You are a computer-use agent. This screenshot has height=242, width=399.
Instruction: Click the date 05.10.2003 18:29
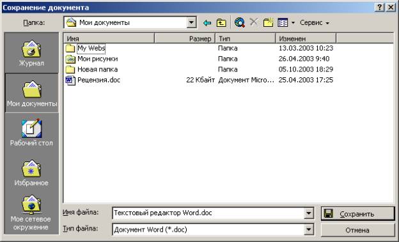306,70
